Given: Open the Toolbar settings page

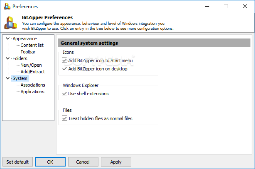Looking at the screenshot, I should click(x=28, y=52).
